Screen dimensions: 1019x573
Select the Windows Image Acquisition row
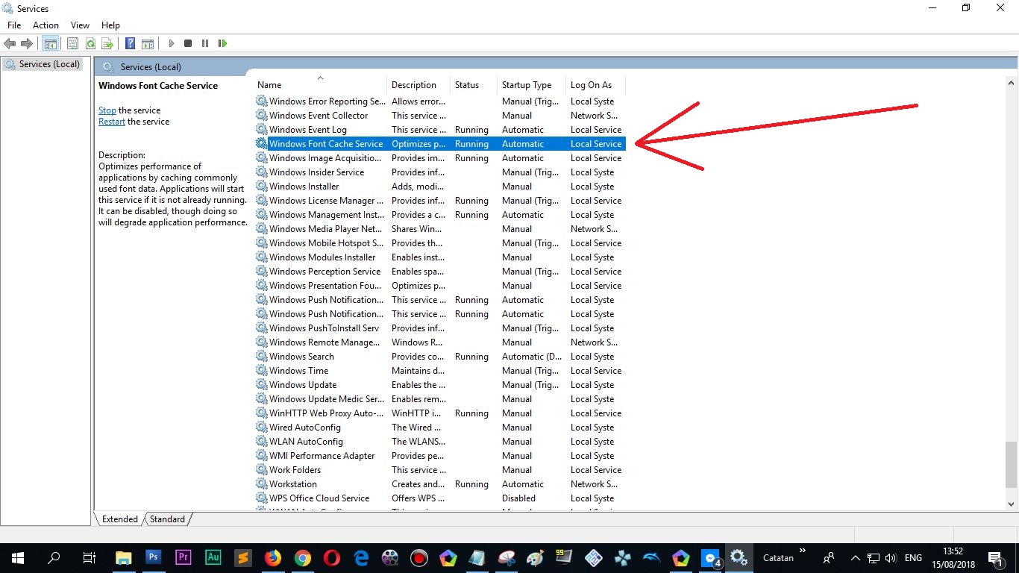coord(440,158)
